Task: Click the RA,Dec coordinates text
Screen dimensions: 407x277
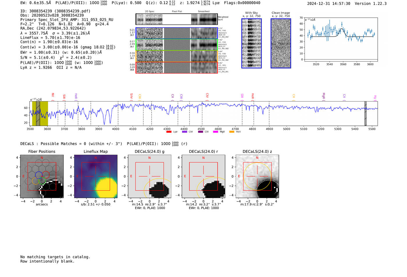Action: [x=53, y=28]
